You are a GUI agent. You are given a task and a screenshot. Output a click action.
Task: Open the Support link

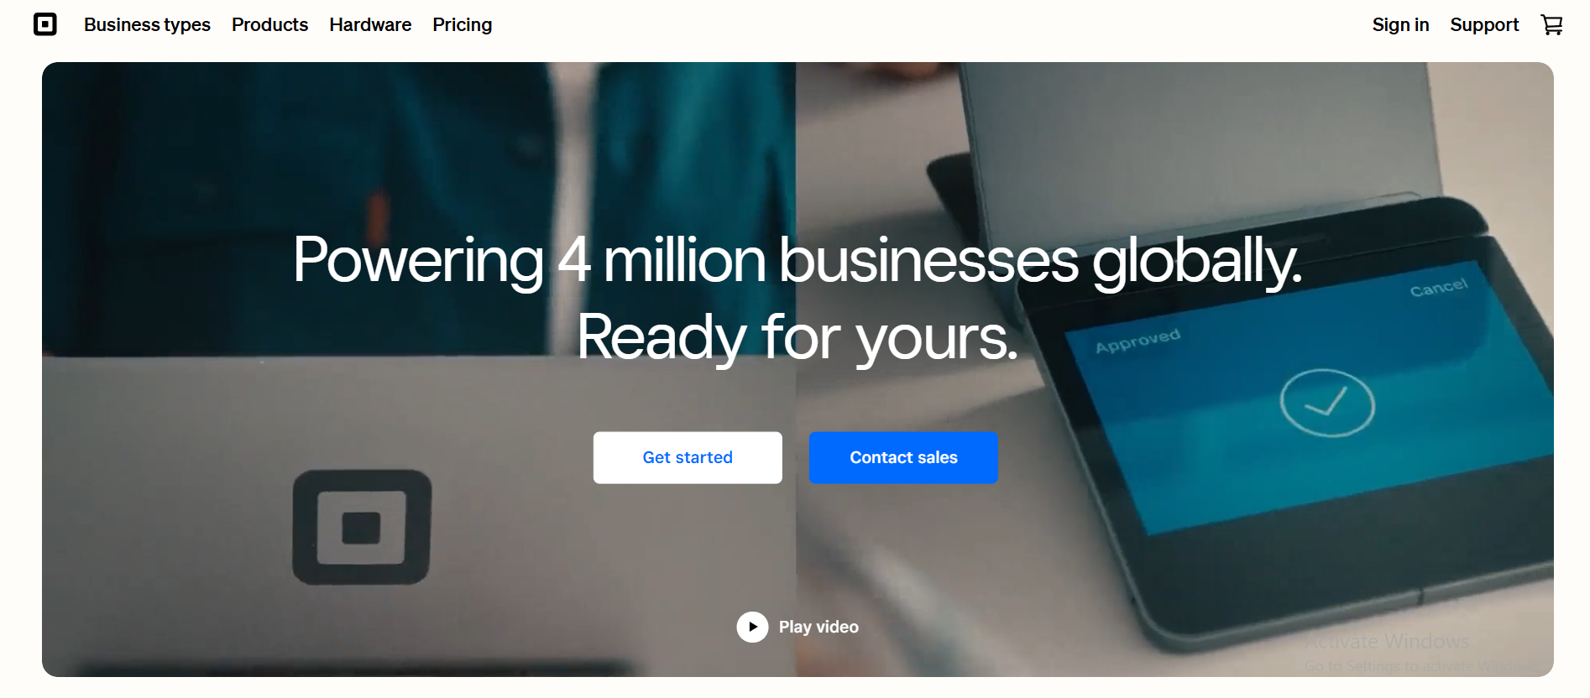click(1484, 25)
